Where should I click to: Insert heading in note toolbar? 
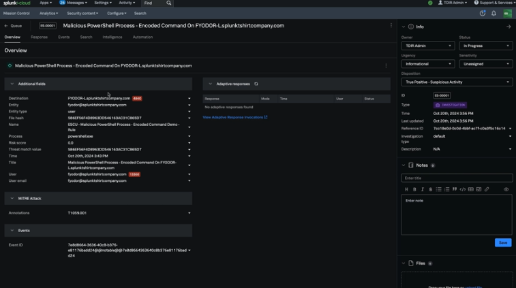406,189
